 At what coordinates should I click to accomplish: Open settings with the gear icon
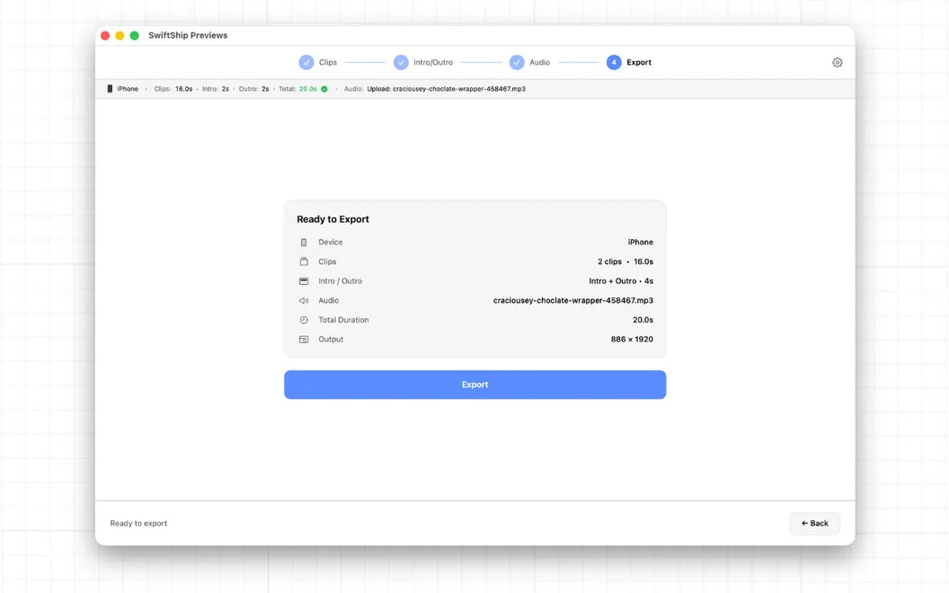pyautogui.click(x=837, y=62)
